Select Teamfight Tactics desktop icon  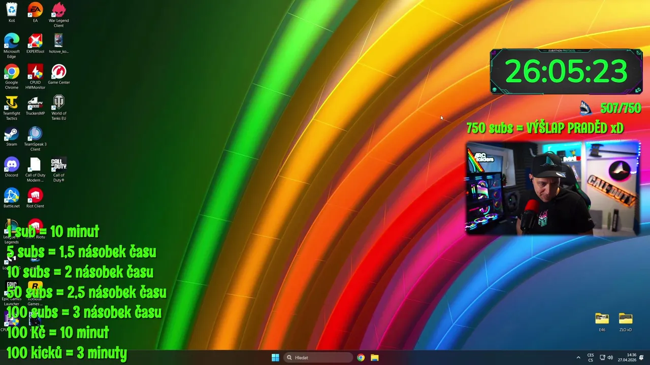pos(12,108)
